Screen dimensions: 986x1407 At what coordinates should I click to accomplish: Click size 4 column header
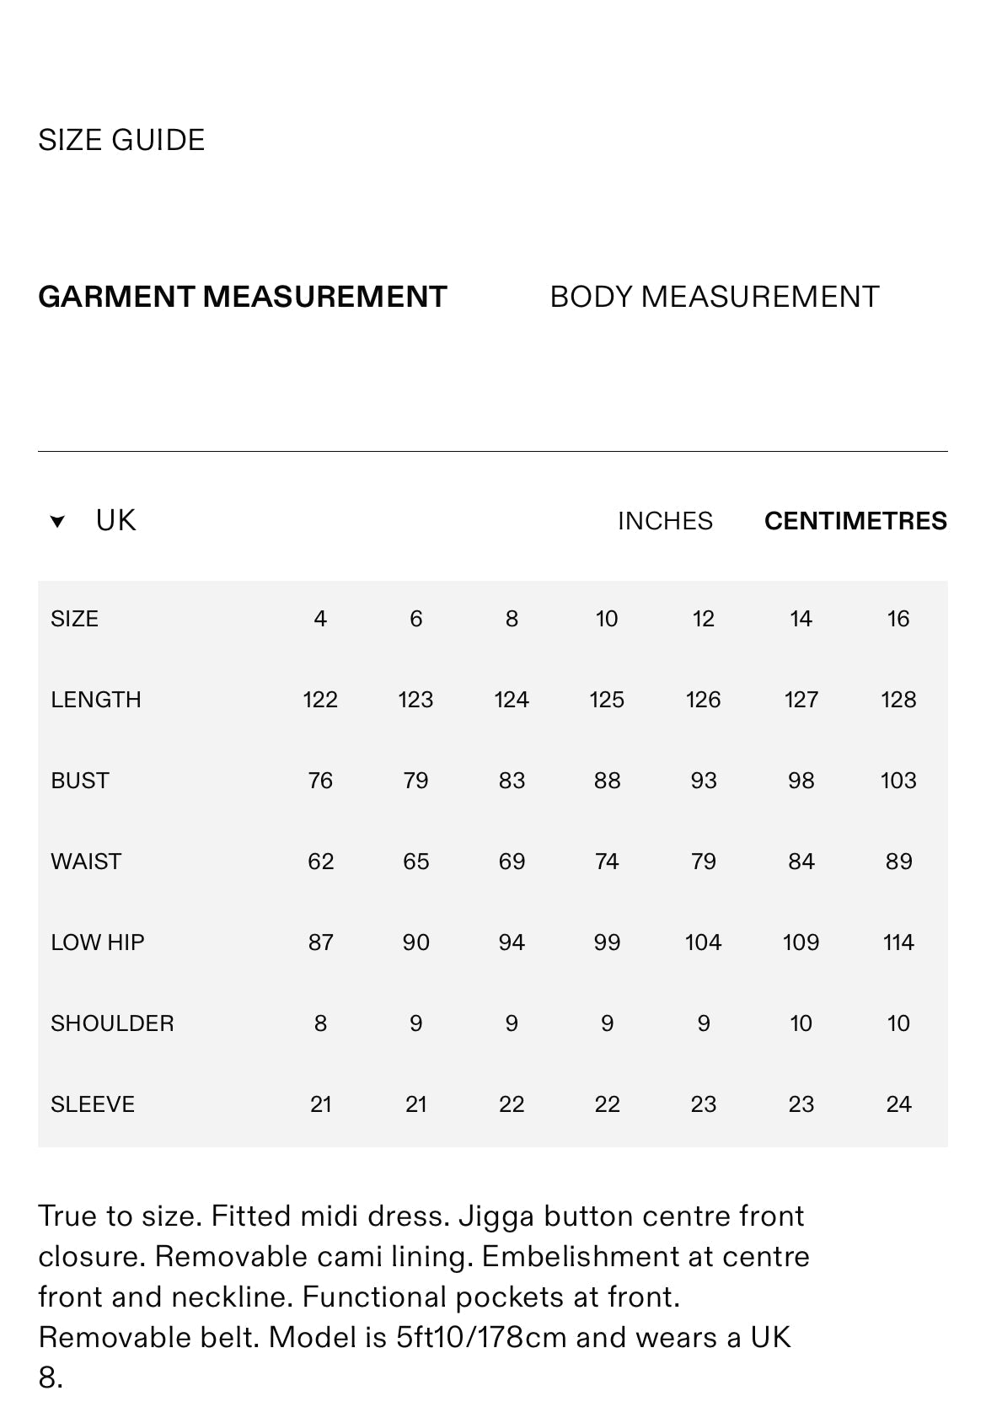[320, 619]
